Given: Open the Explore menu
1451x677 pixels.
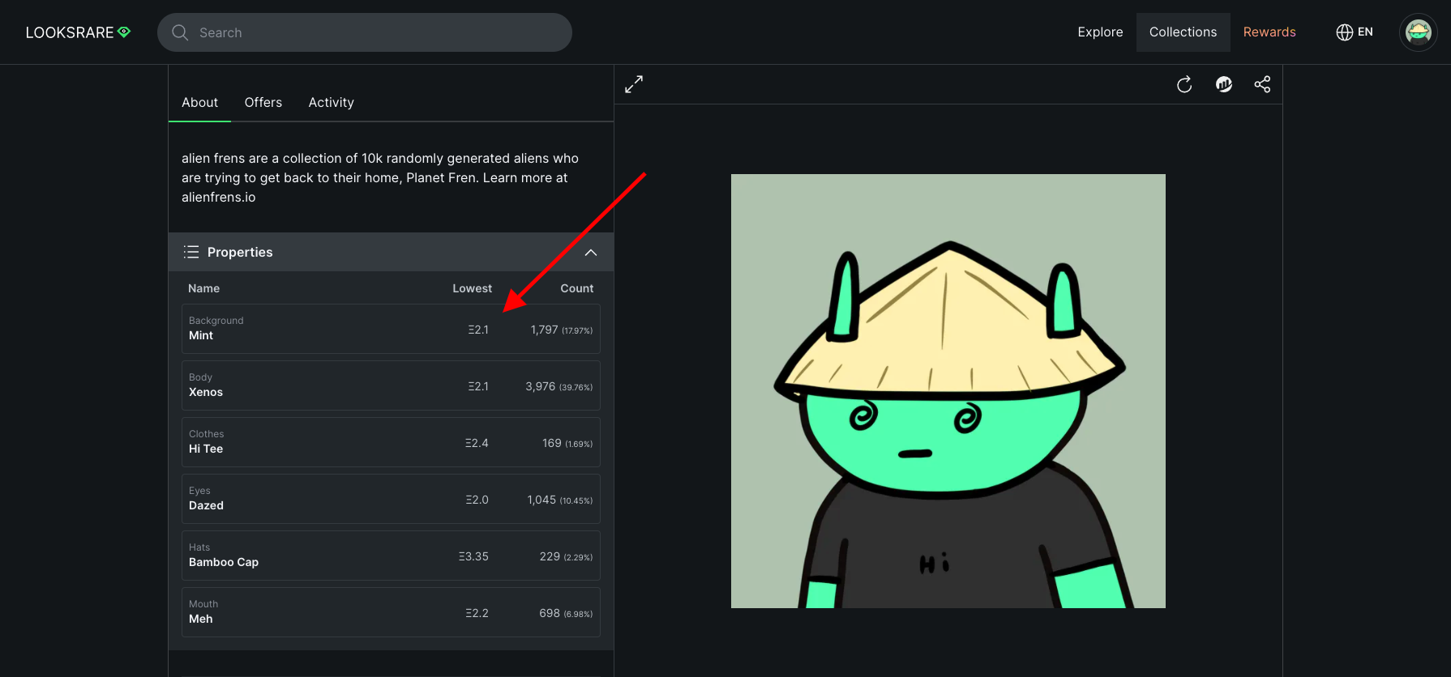Looking at the screenshot, I should 1100,32.
